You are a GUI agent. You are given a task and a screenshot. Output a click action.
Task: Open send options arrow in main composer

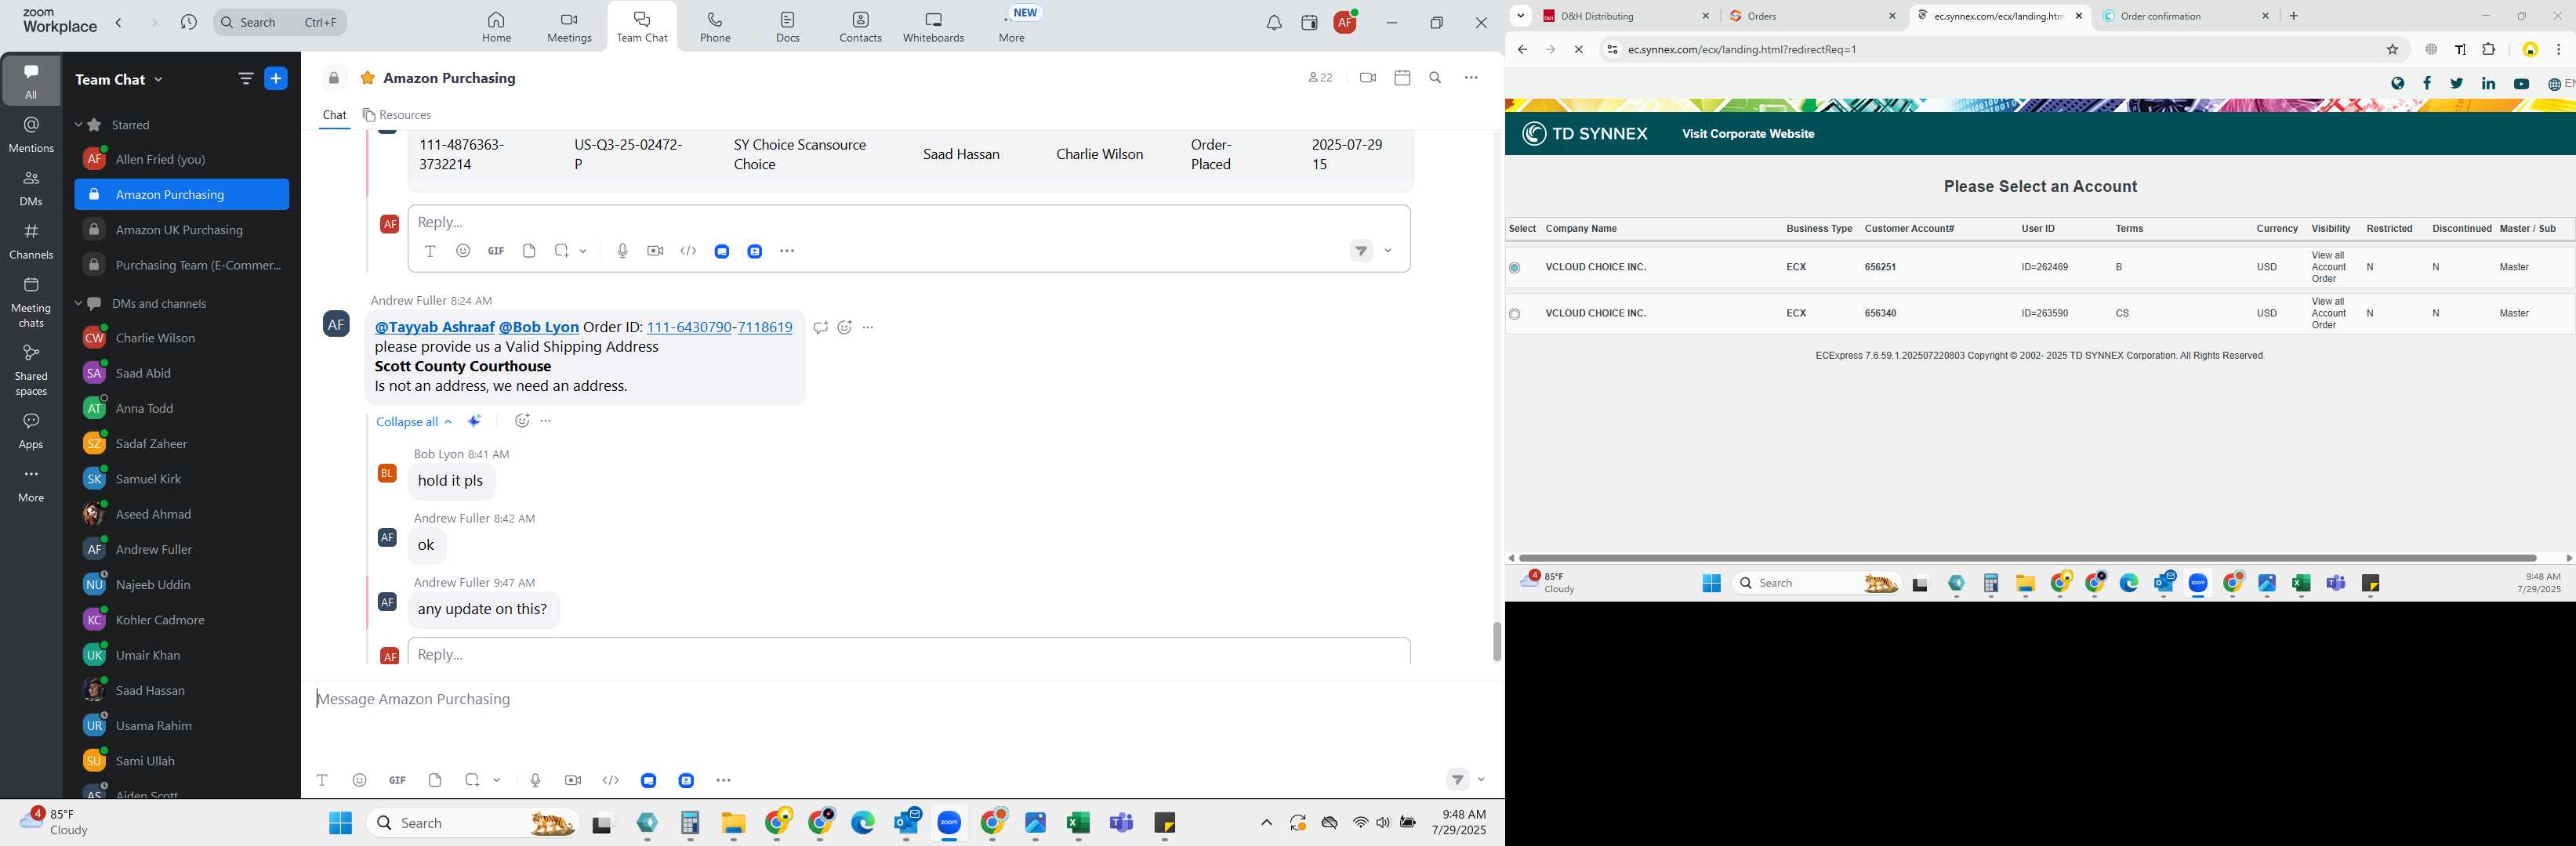point(1481,780)
